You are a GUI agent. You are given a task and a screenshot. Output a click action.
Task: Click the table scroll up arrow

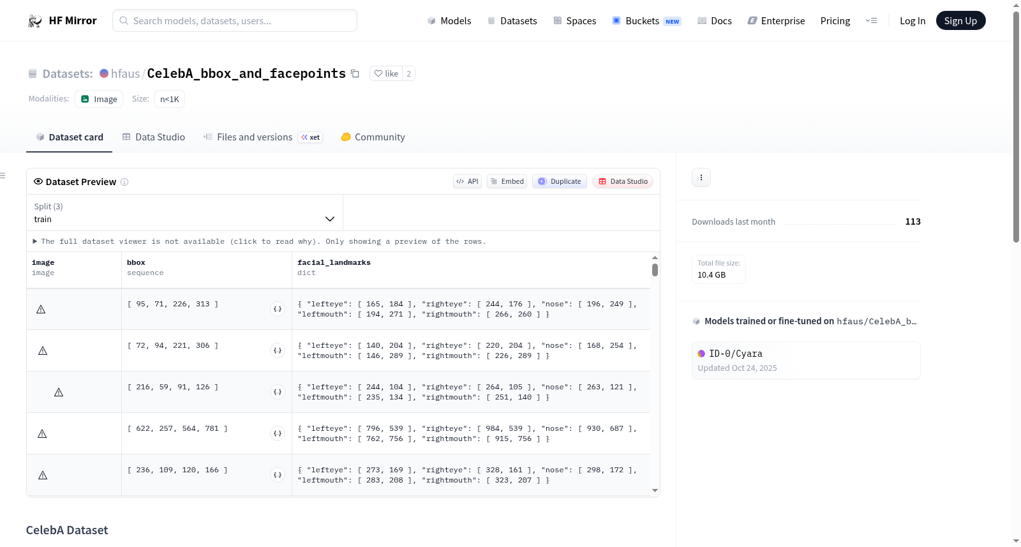click(x=655, y=258)
